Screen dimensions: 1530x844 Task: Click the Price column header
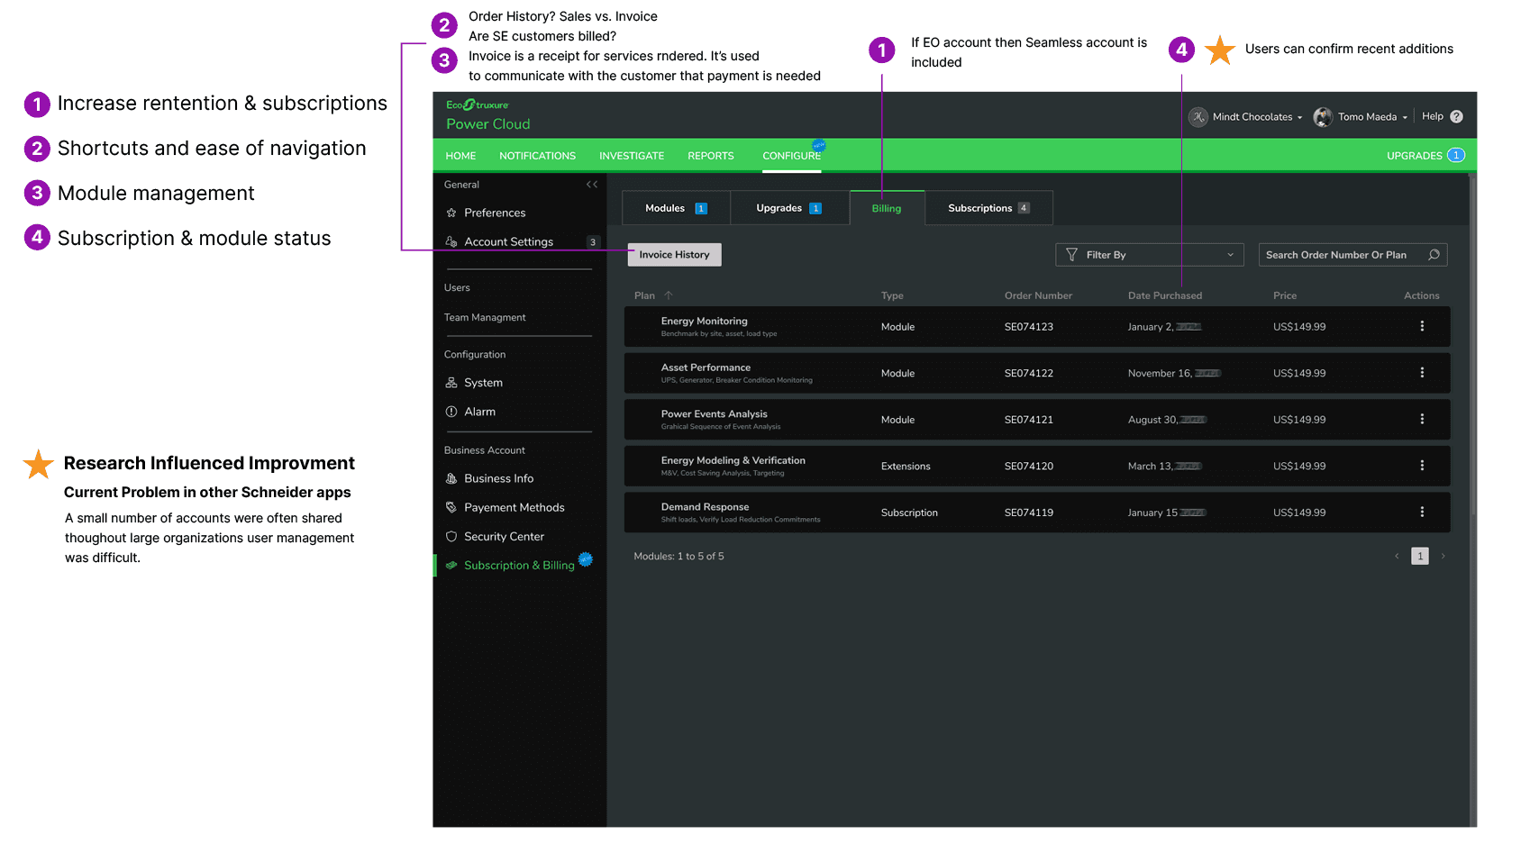(x=1285, y=295)
